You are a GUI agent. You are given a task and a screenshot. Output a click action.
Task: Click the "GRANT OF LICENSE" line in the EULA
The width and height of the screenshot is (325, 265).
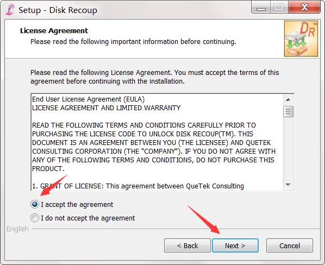tap(138, 186)
